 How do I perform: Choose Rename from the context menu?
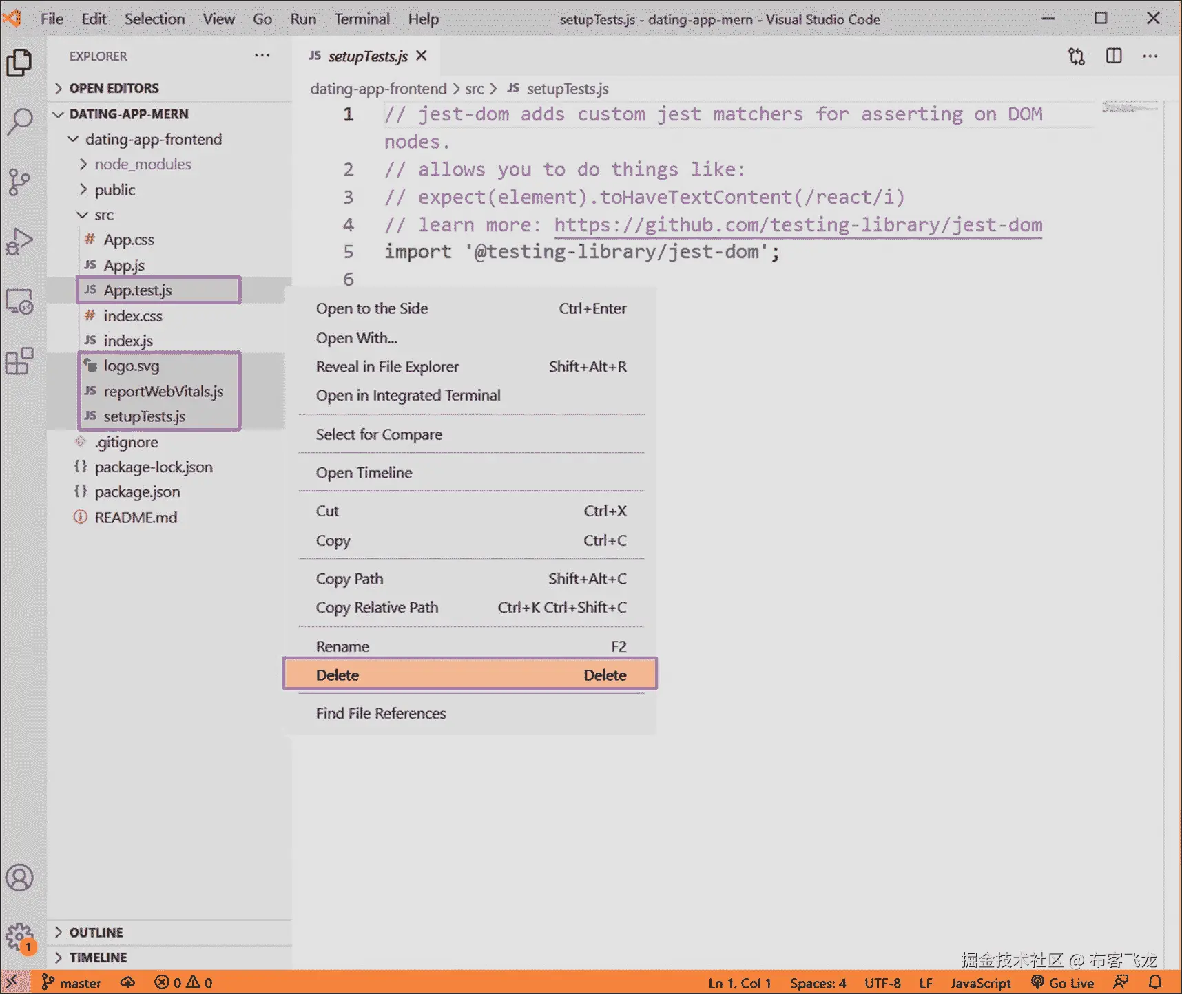tap(470, 646)
